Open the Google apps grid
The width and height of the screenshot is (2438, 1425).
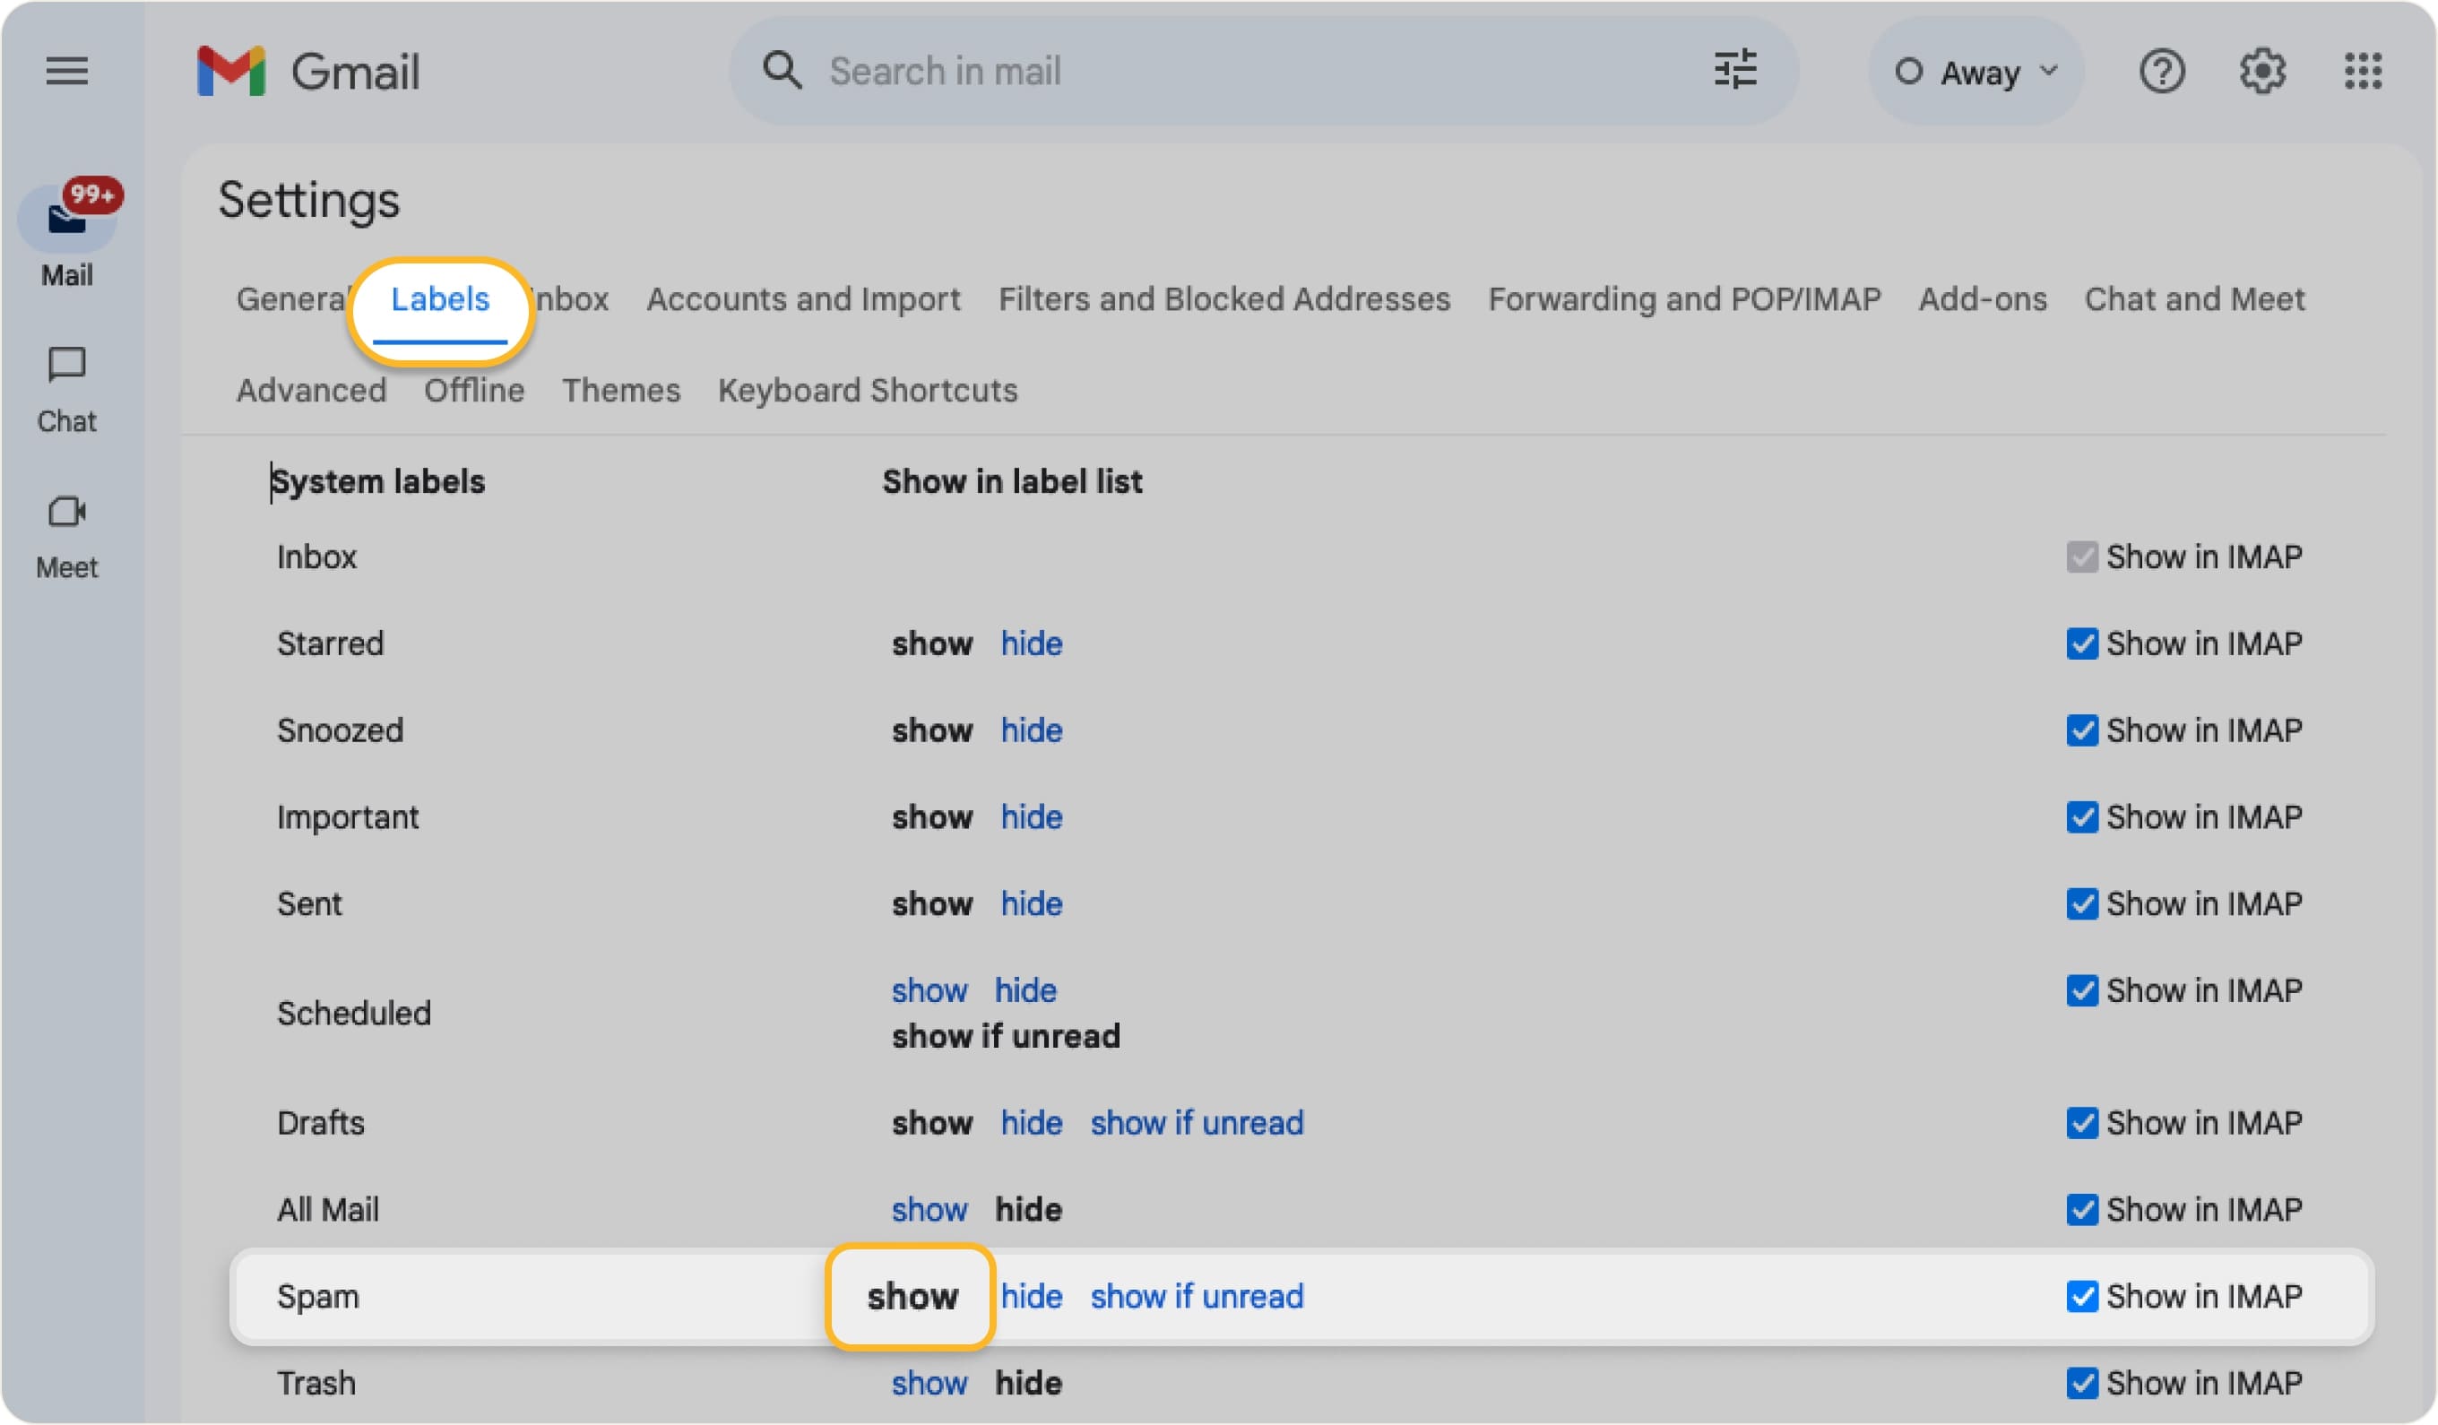pos(2365,71)
